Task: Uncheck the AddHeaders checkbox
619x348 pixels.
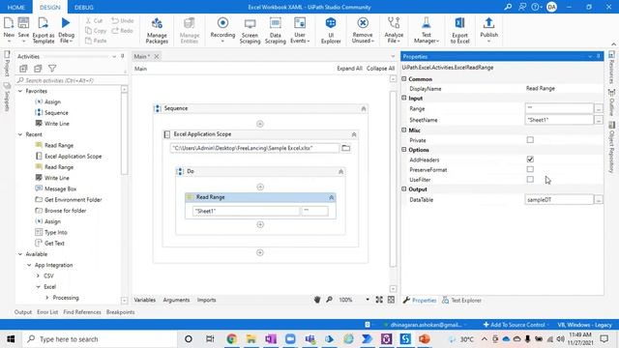Action: (x=530, y=159)
